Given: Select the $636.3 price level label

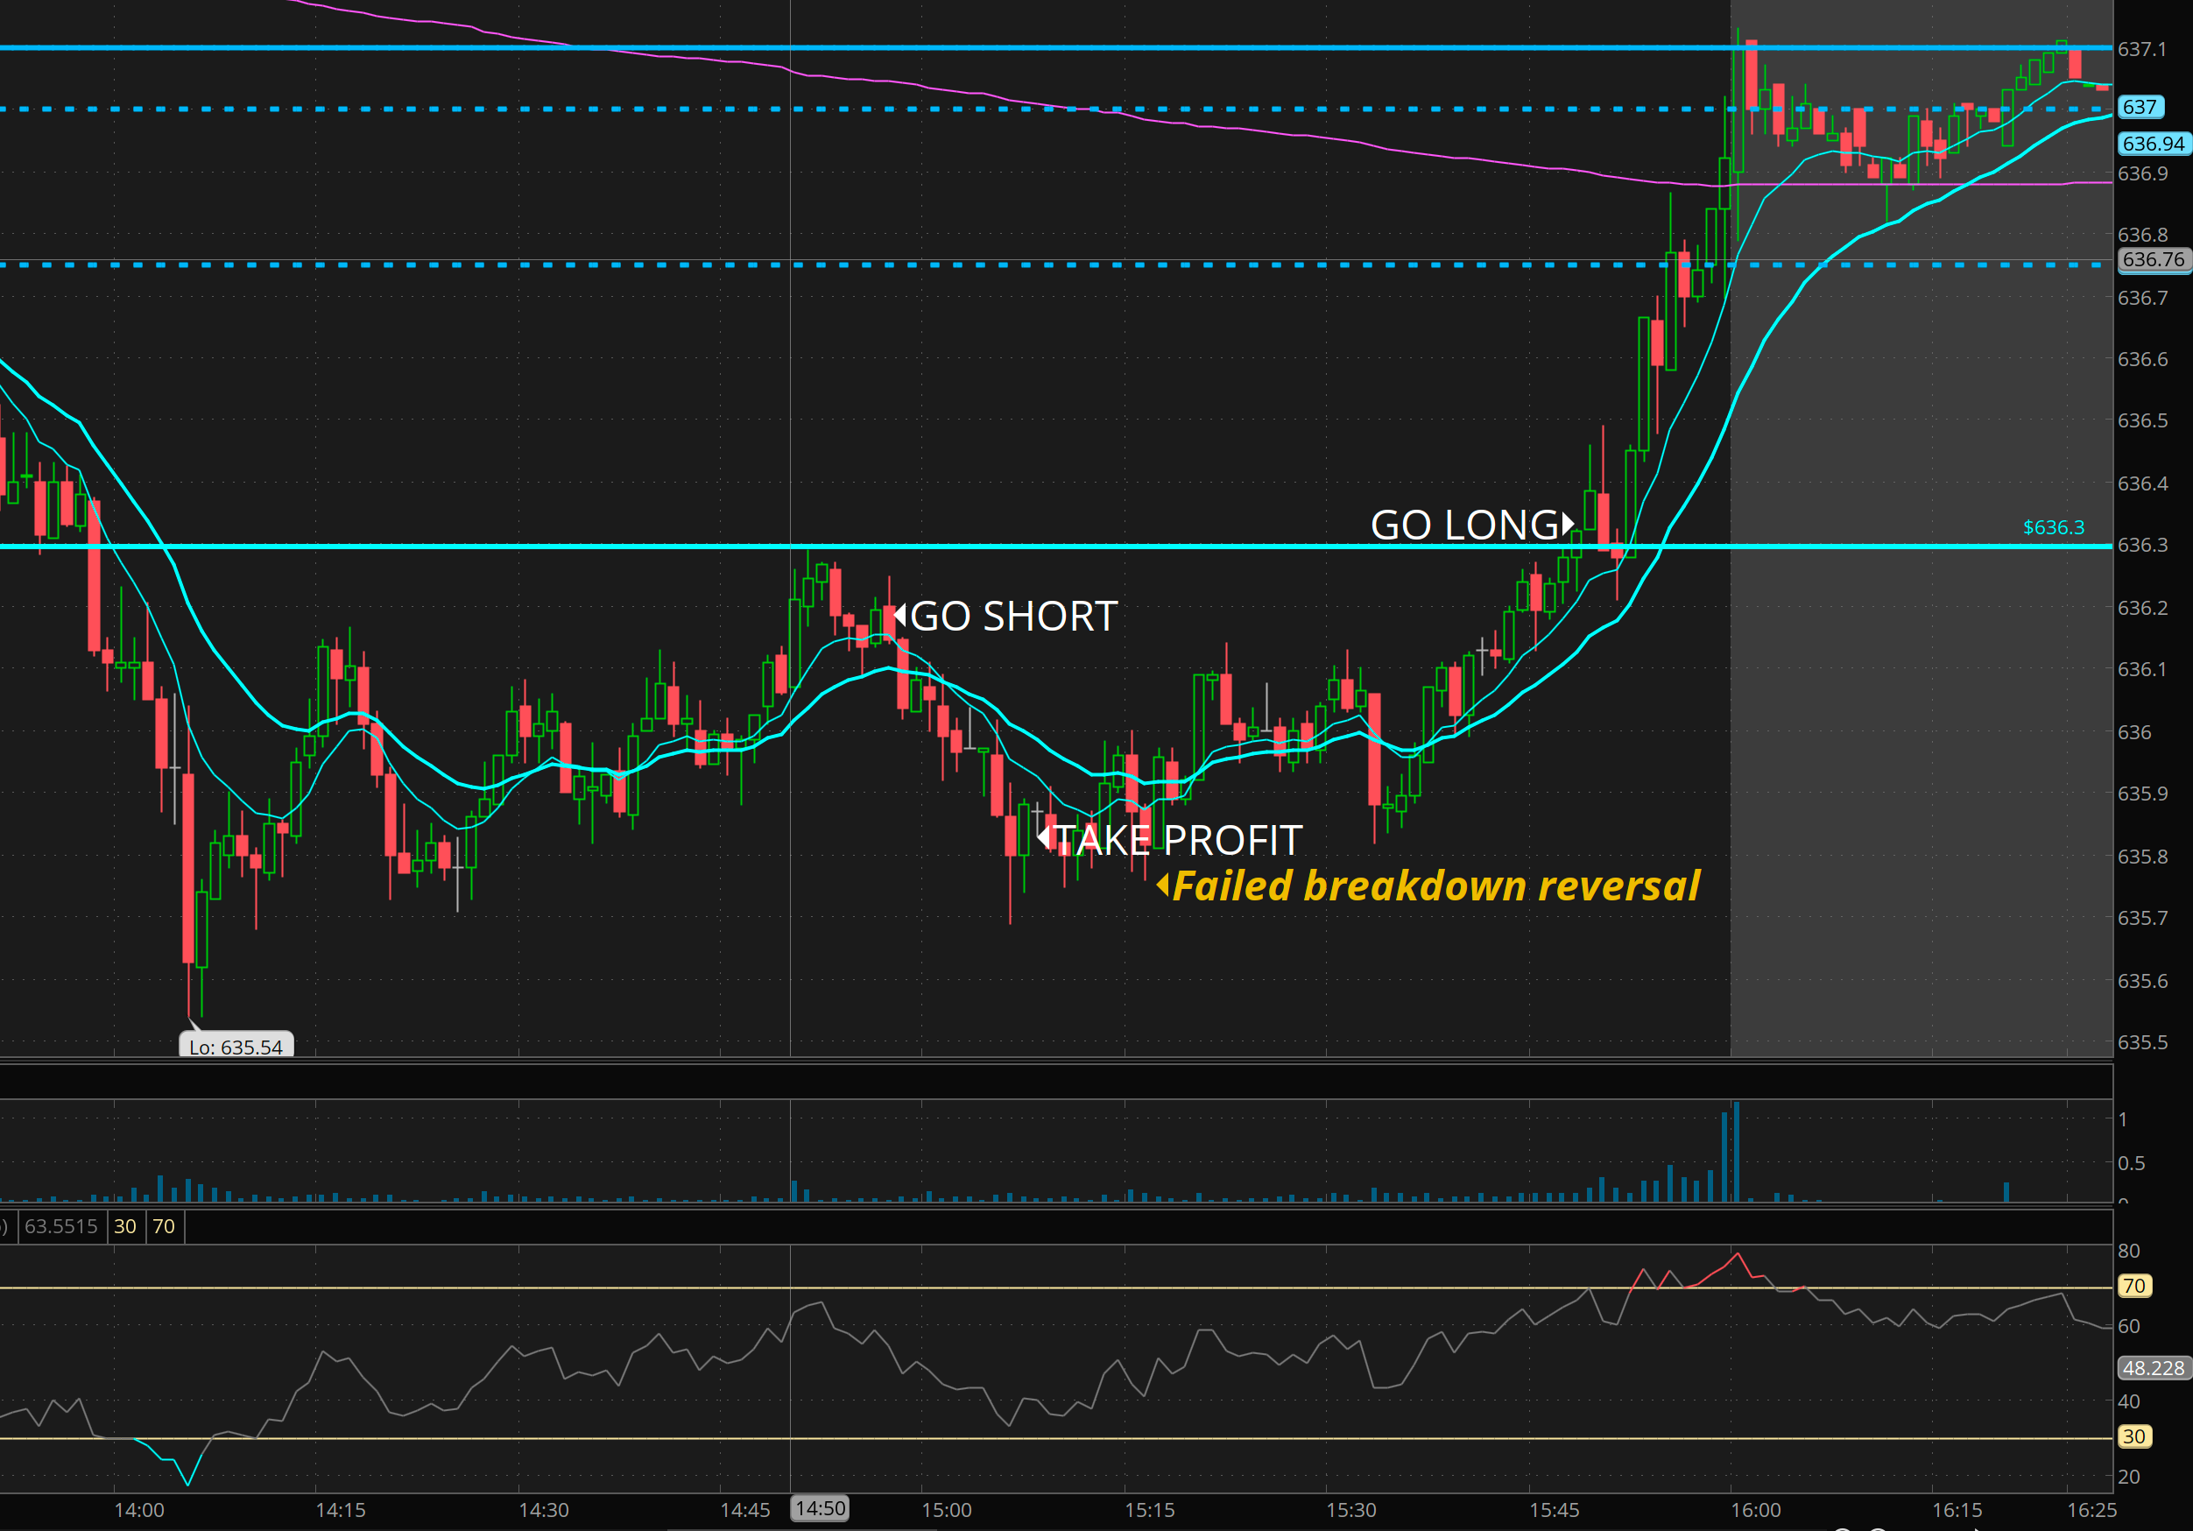Looking at the screenshot, I should coord(2053,527).
